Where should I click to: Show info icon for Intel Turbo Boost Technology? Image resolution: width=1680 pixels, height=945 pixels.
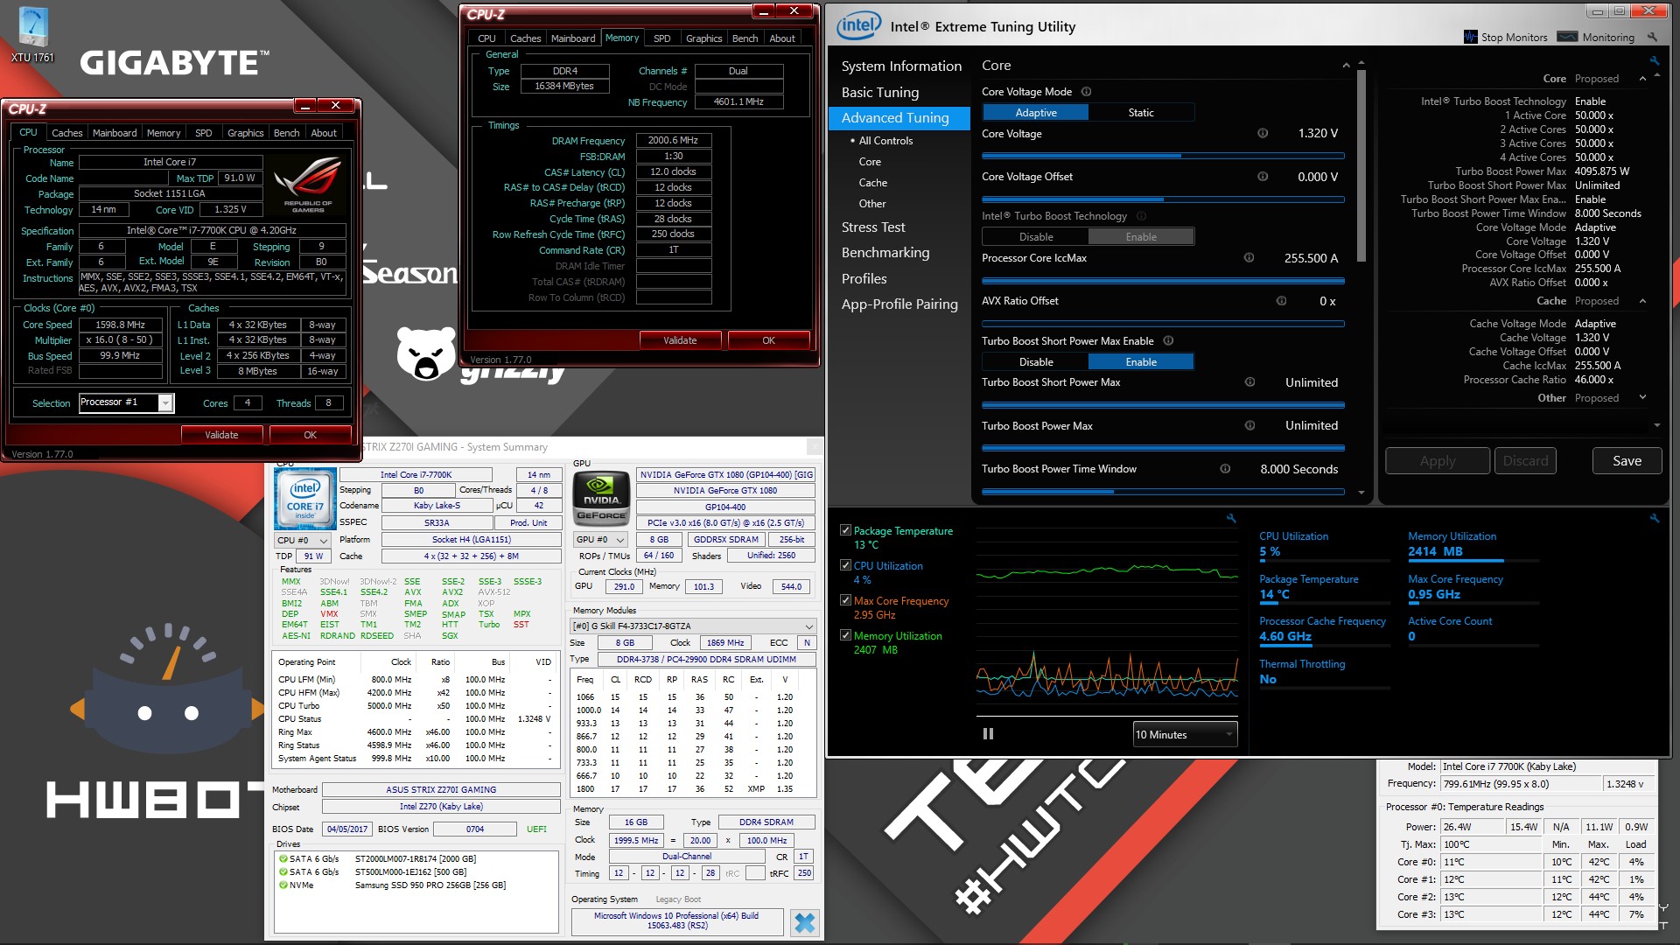pyautogui.click(x=1141, y=216)
